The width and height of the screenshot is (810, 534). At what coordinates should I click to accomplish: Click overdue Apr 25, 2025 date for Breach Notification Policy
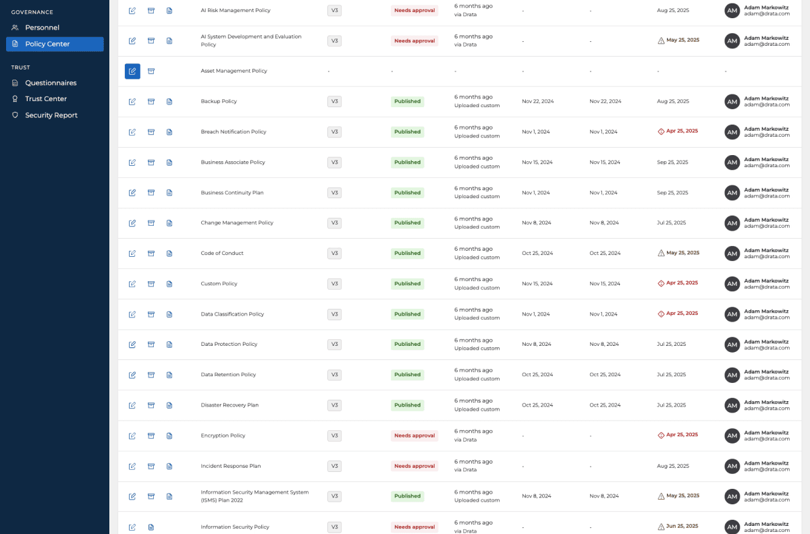678,131
